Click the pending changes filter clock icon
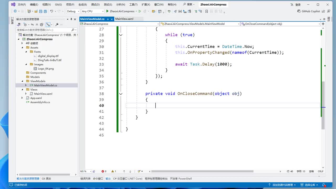 [x=25, y=25]
